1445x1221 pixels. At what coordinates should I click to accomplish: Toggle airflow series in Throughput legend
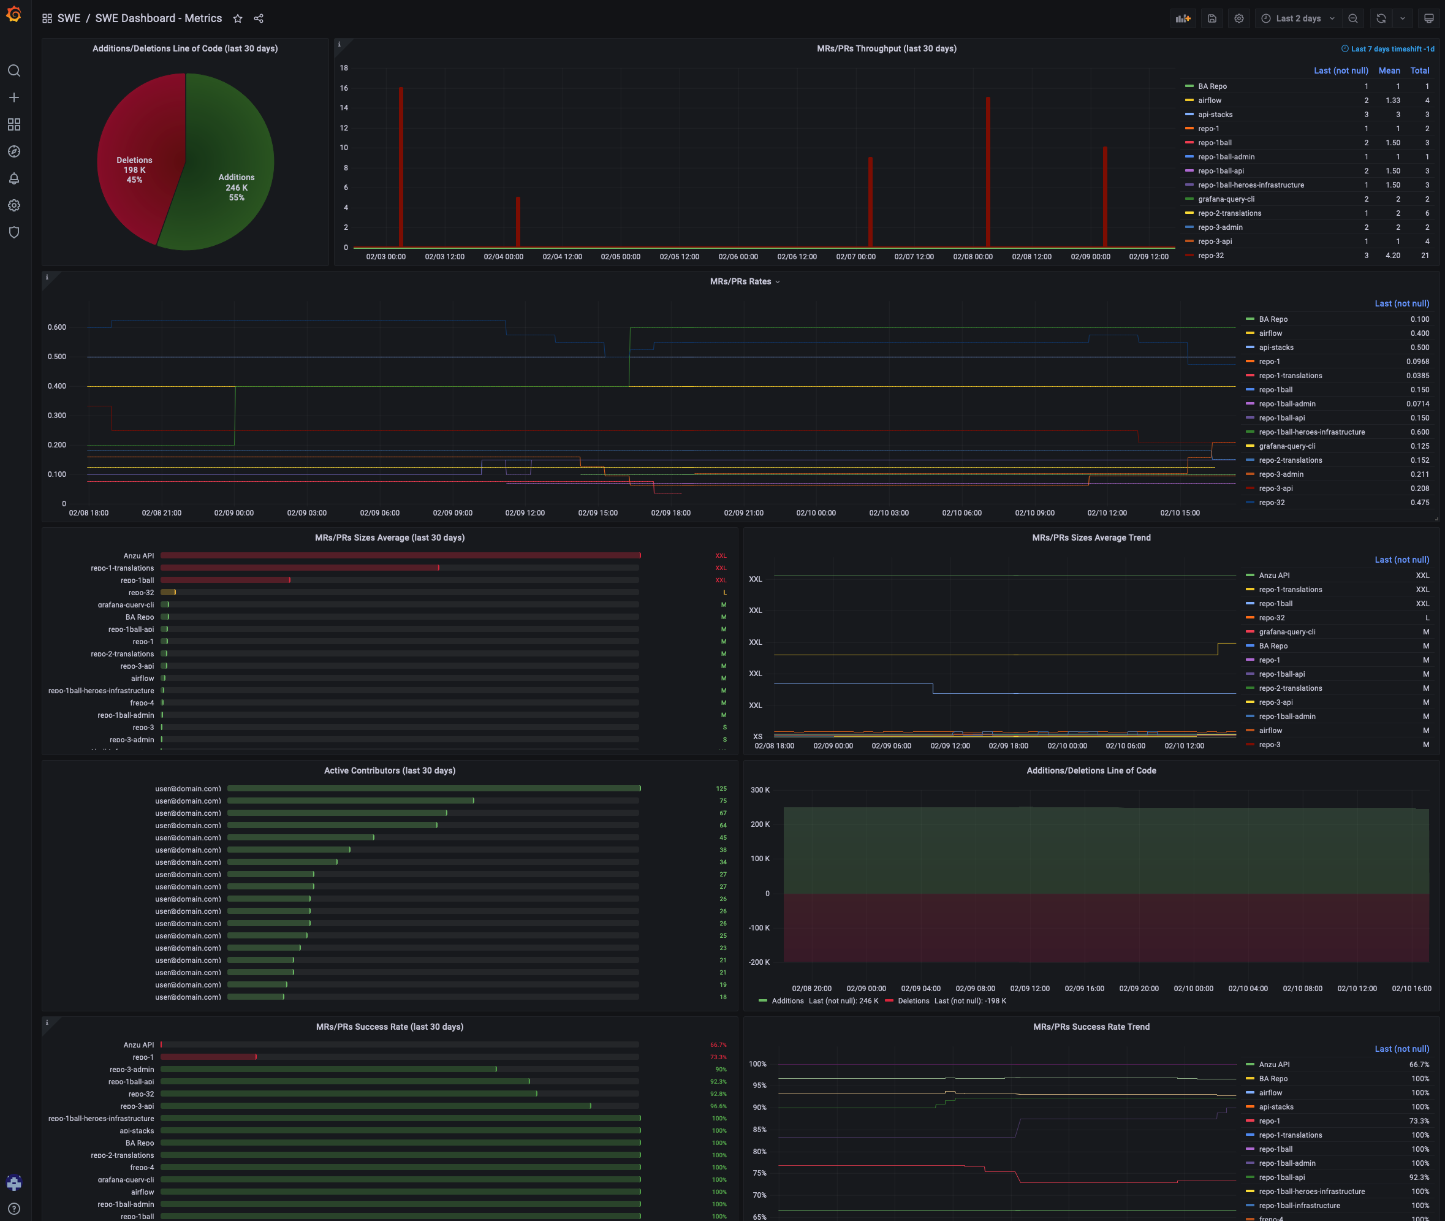(1209, 101)
